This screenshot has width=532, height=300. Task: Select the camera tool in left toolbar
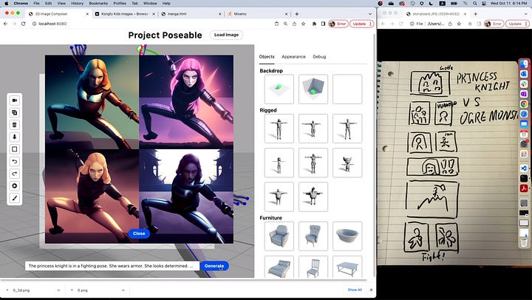15,100
